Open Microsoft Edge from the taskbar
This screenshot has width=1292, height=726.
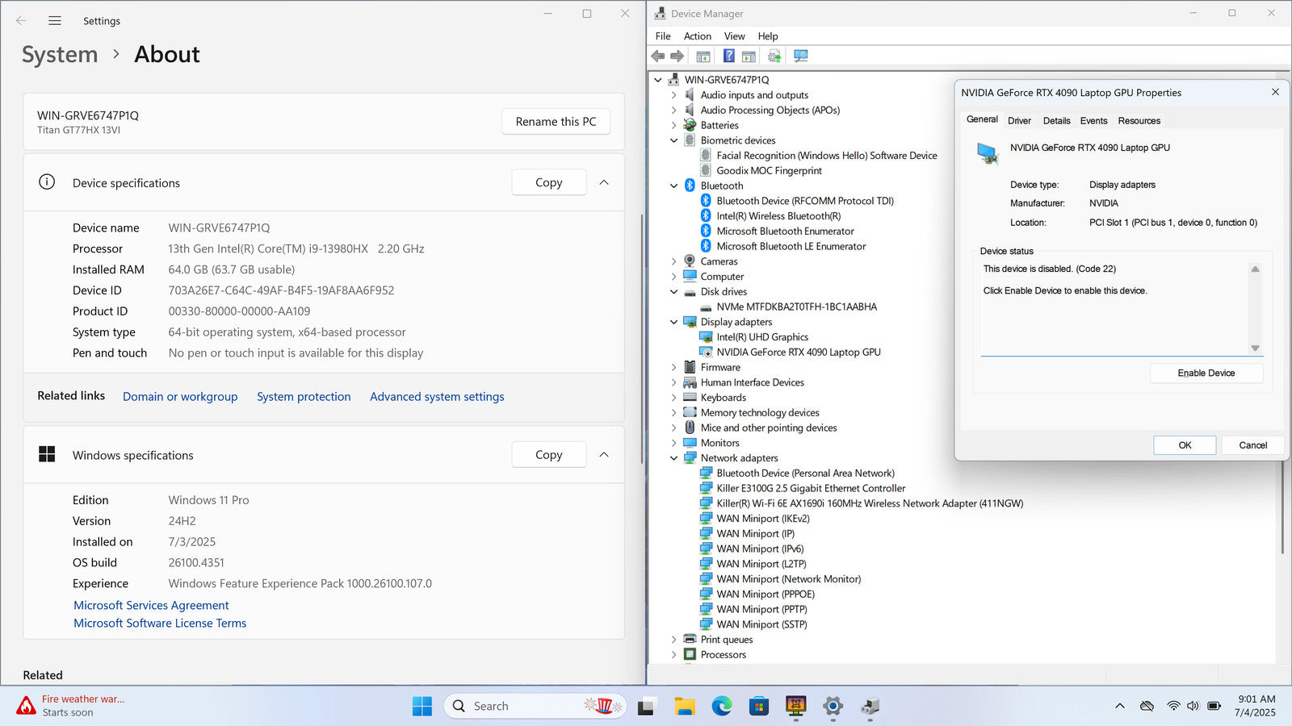point(721,707)
